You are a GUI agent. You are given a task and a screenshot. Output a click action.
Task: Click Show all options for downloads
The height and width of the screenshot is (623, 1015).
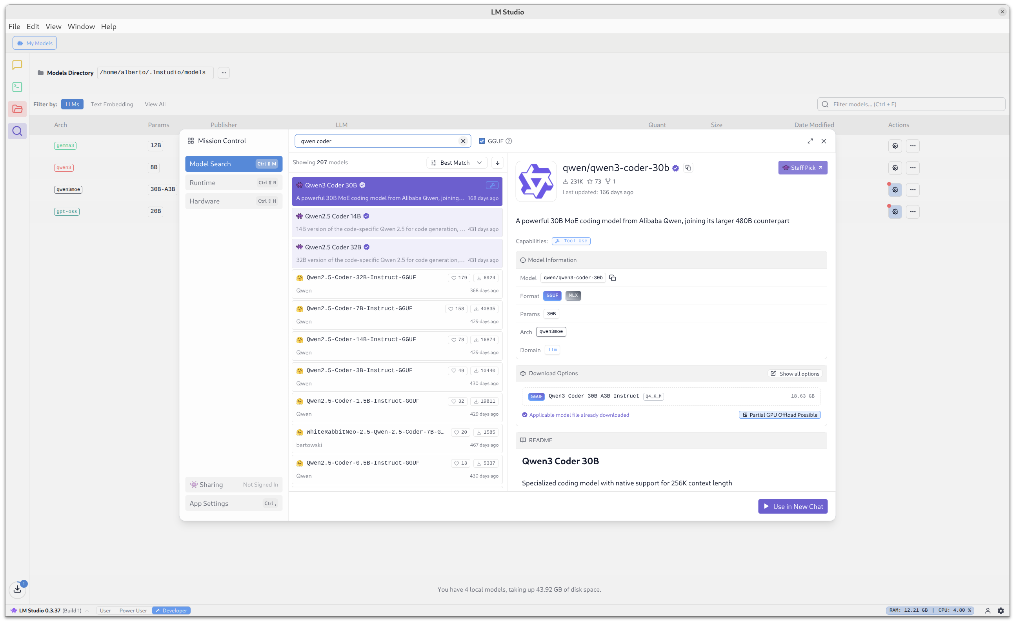pyautogui.click(x=795, y=374)
